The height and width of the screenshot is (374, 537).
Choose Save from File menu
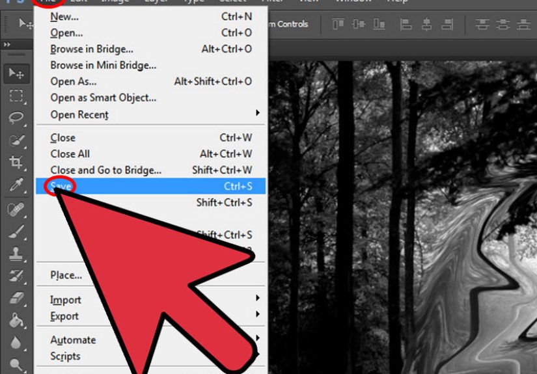point(151,186)
